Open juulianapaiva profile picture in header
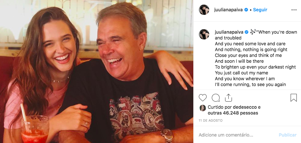Image resolution: width=301 pixels, height=143 pixels. [x=204, y=10]
